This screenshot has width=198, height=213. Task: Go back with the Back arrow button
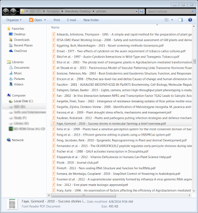pos(6,12)
